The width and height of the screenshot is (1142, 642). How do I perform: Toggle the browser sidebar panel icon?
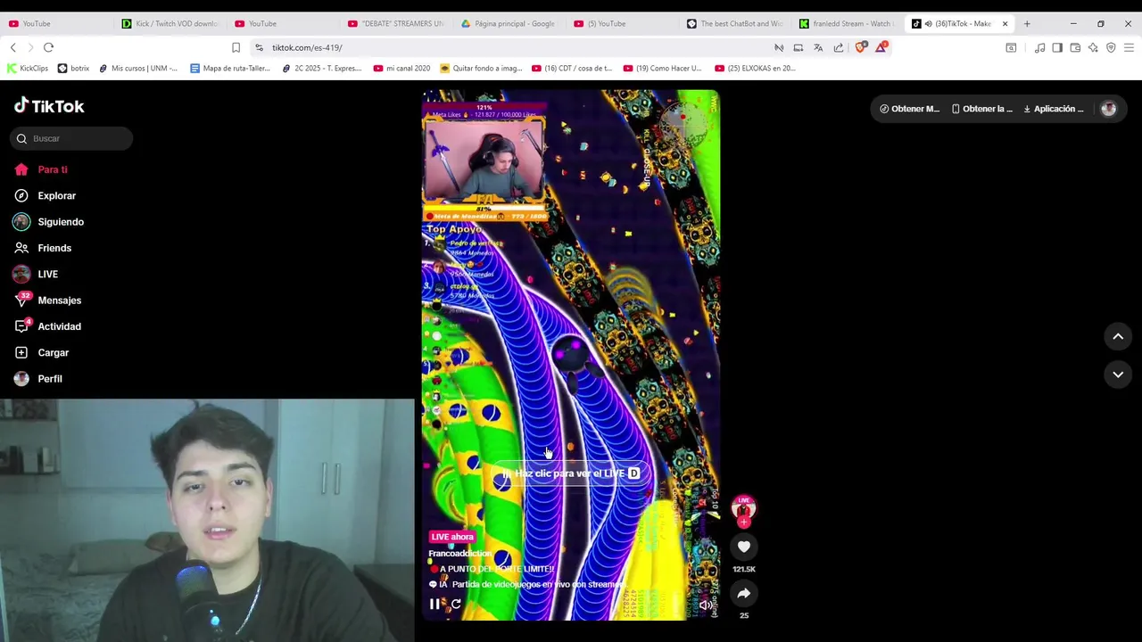click(x=1057, y=47)
